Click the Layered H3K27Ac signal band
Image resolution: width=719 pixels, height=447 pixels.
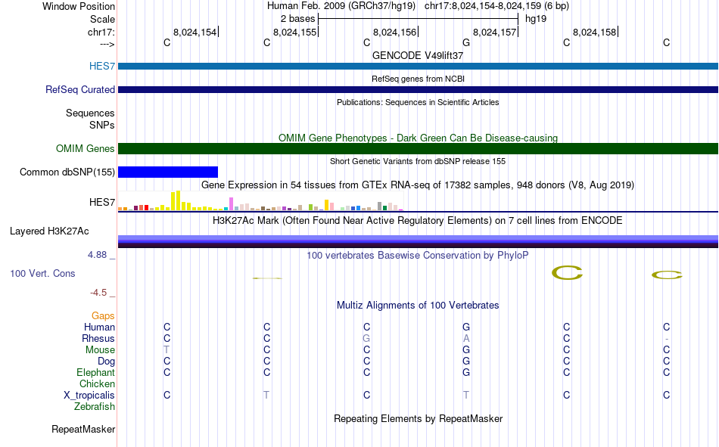coord(418,241)
